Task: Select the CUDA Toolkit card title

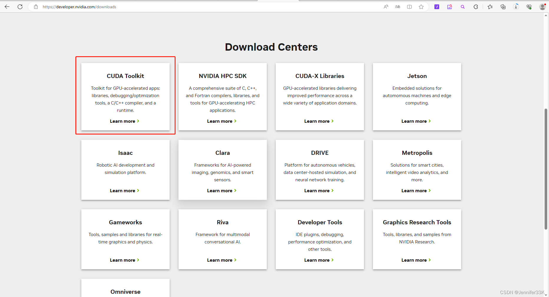Action: tap(125, 76)
